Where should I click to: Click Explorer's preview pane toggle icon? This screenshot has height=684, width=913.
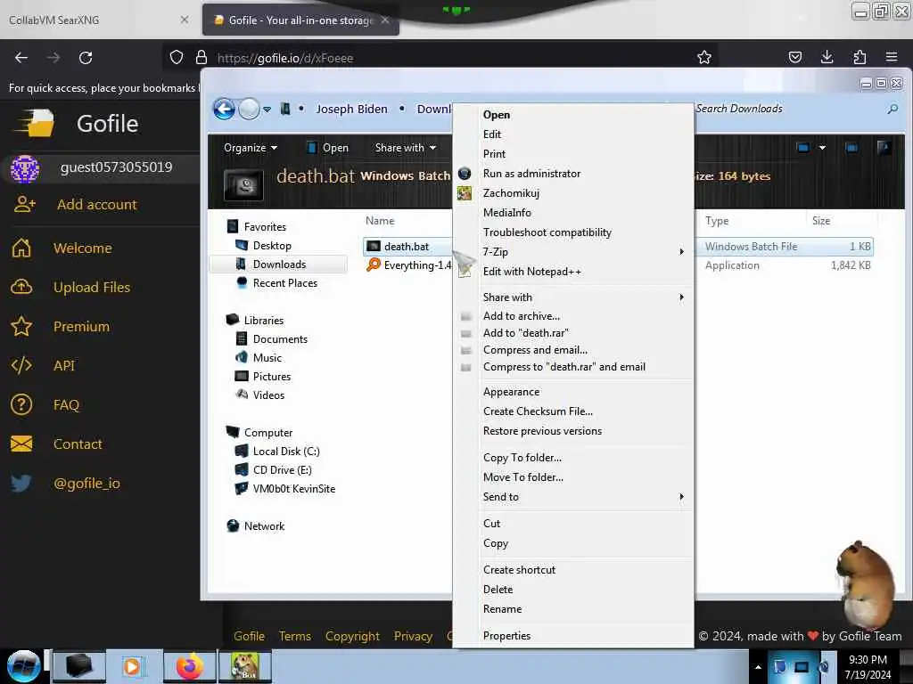coord(851,148)
